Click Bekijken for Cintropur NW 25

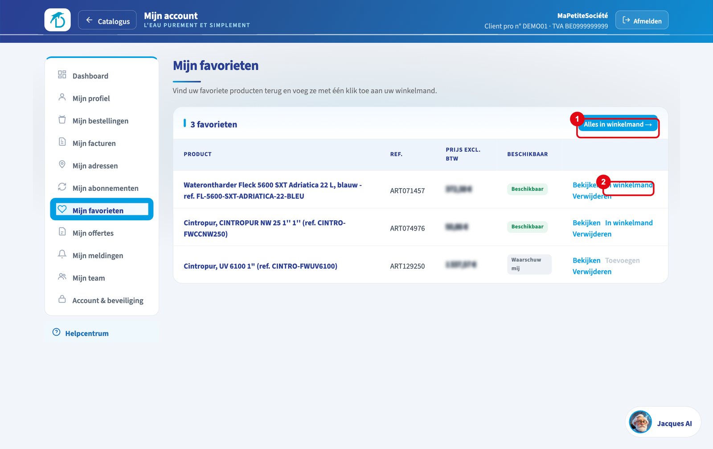pyautogui.click(x=586, y=223)
